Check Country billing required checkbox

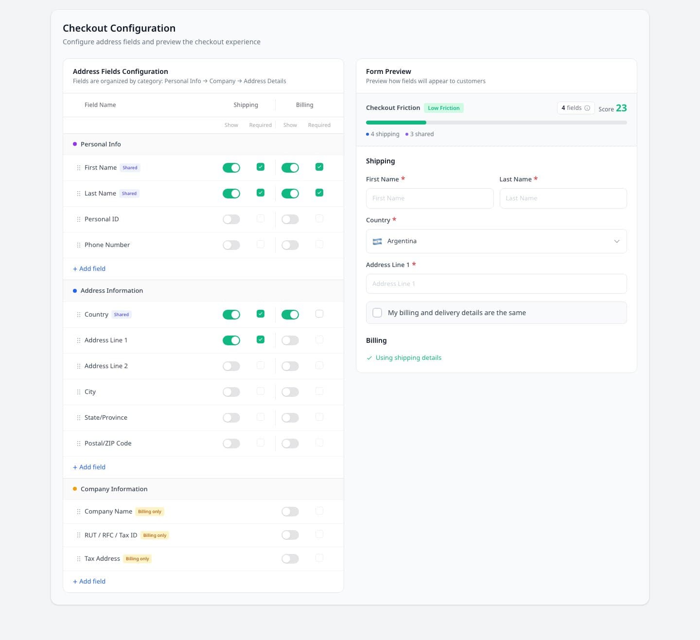point(319,314)
